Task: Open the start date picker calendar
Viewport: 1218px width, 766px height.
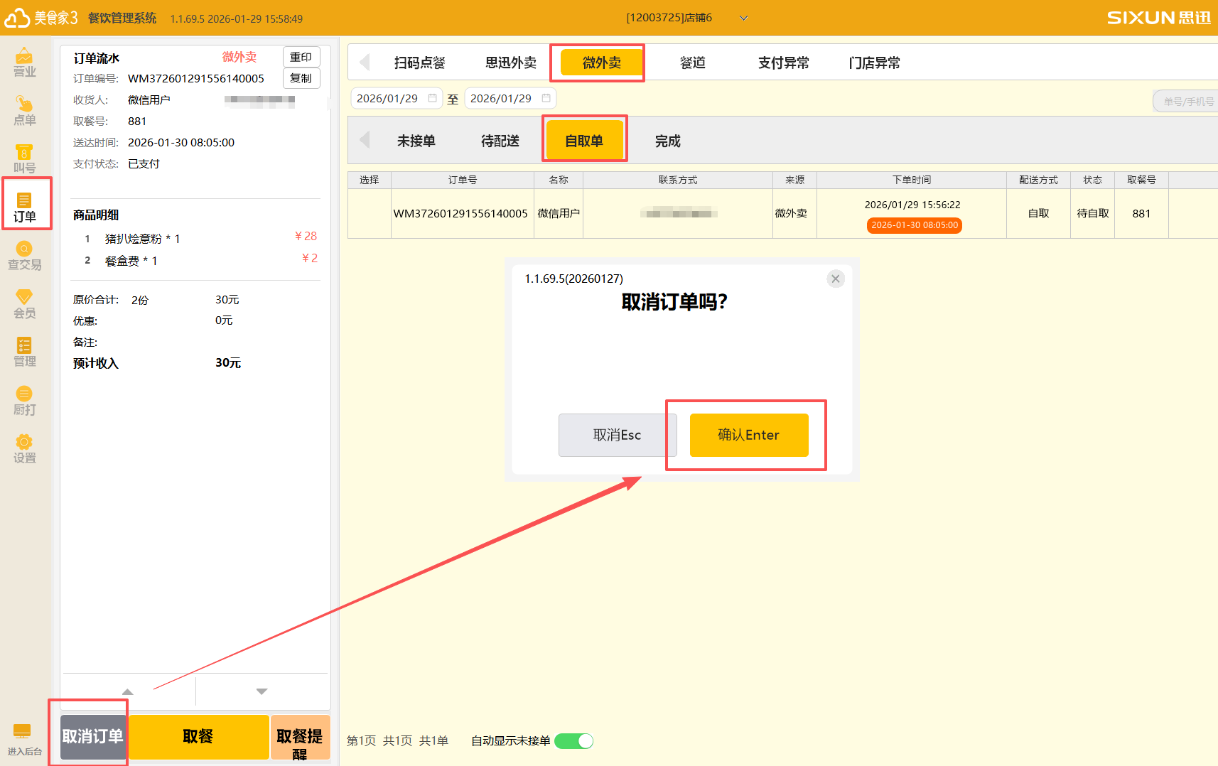Action: pyautogui.click(x=432, y=98)
